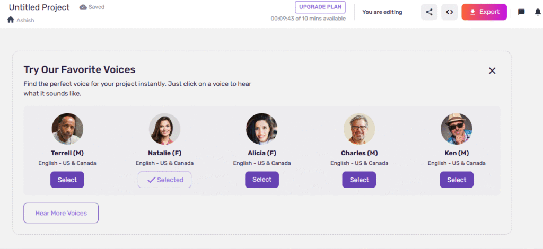Screen dimensions: 543x249
Task: Deselect the Natalie Selected toggle
Action: (x=164, y=180)
